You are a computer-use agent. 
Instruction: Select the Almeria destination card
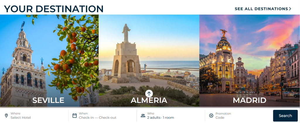[149, 61]
